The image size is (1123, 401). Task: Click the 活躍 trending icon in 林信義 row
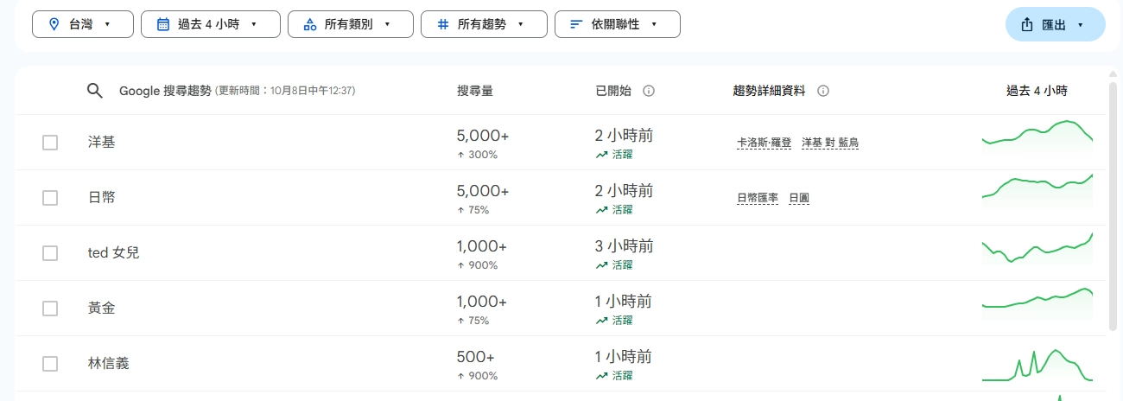click(601, 376)
